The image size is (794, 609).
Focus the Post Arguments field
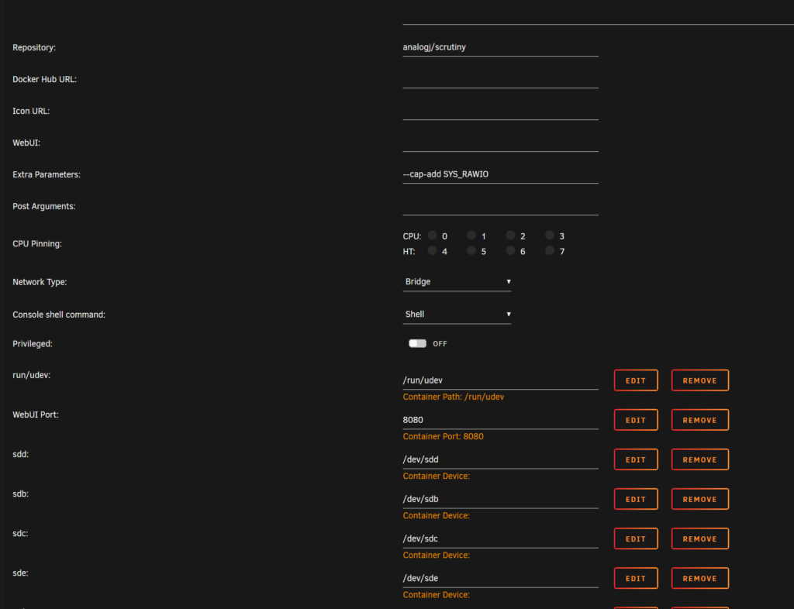pyautogui.click(x=500, y=206)
